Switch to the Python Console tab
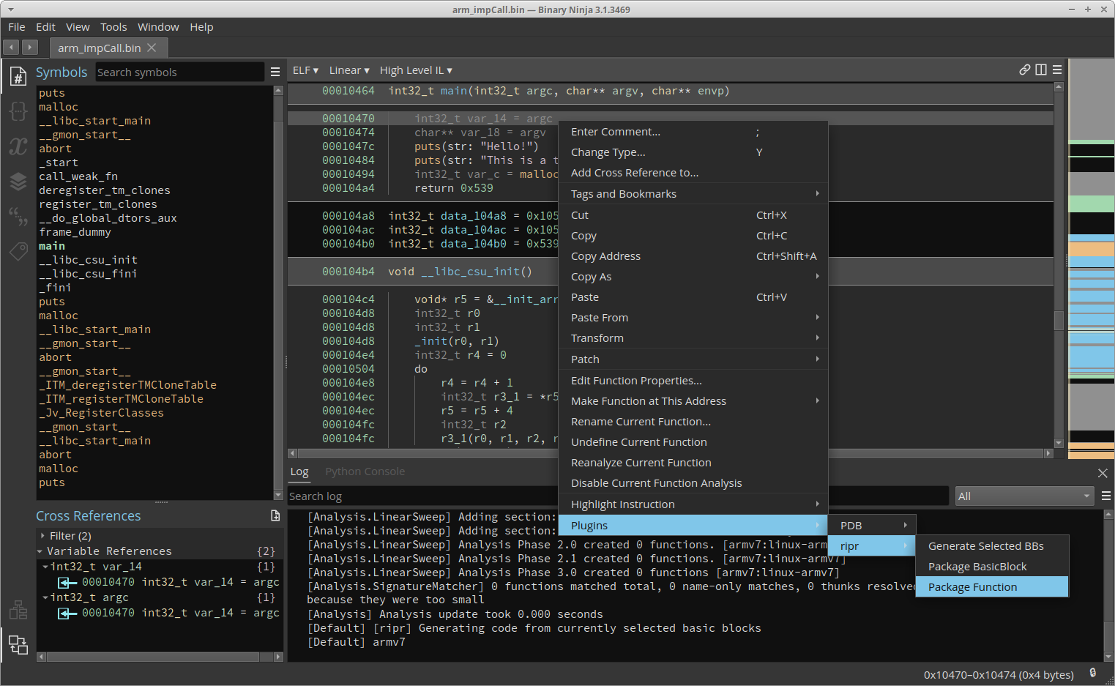The image size is (1115, 686). click(365, 471)
